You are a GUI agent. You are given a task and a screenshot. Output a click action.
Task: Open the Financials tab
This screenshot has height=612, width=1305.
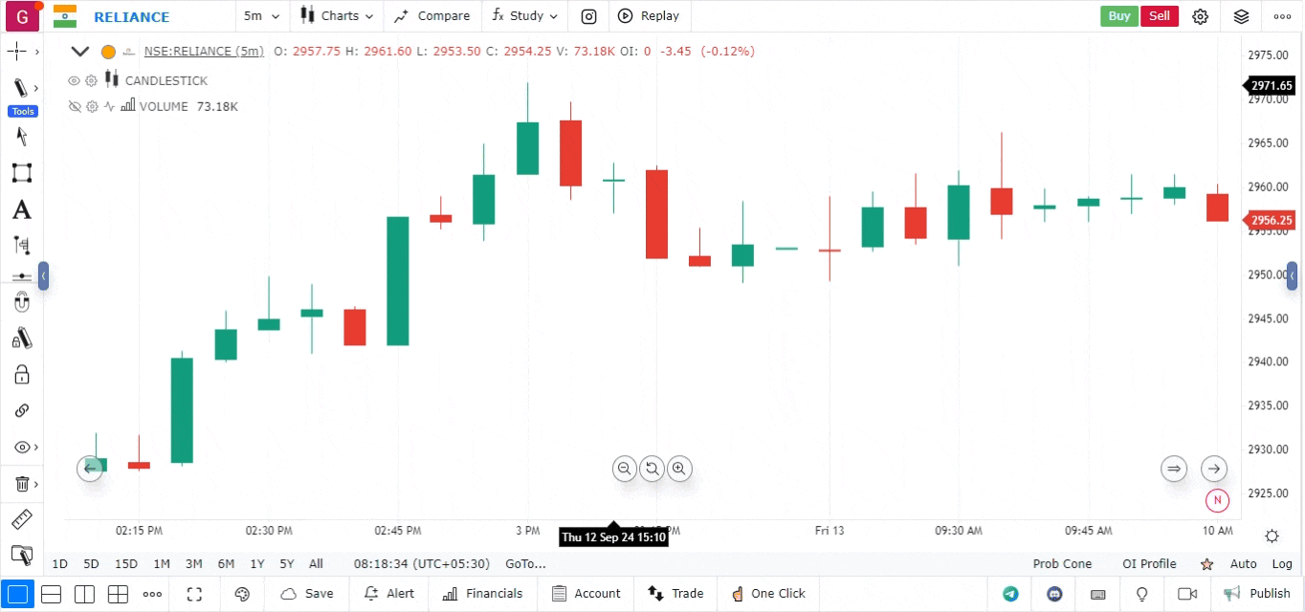[x=483, y=594]
